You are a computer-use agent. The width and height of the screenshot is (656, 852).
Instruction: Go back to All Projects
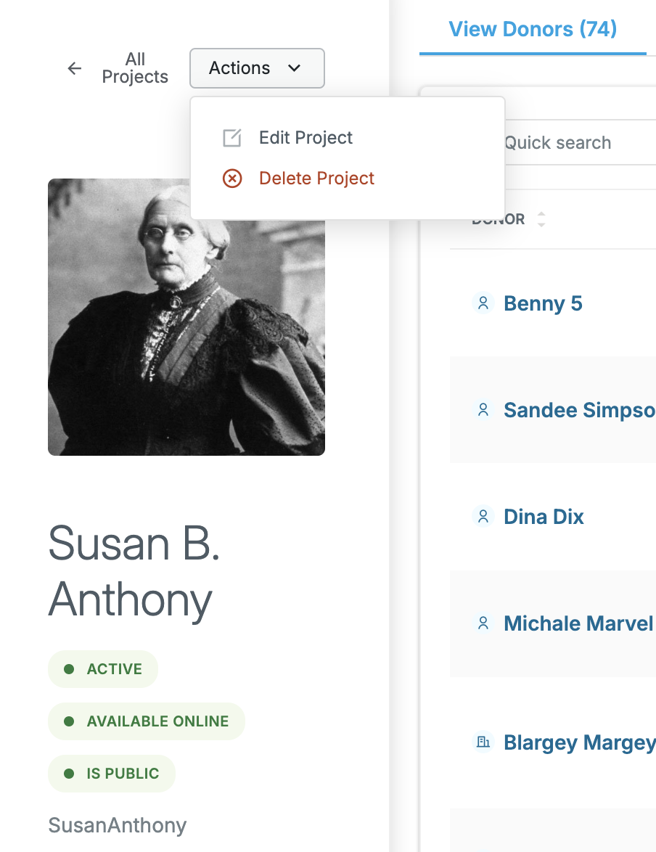pos(135,68)
